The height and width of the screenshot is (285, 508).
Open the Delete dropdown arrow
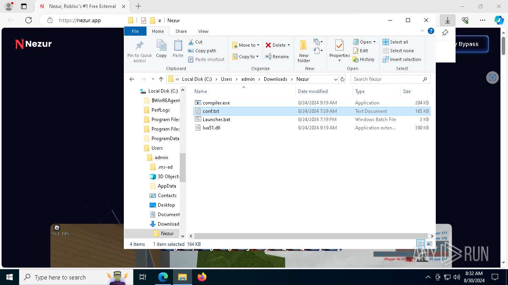289,45
